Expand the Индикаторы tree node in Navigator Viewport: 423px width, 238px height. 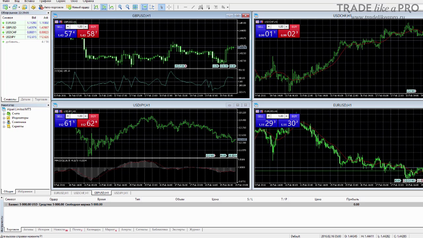click(x=4, y=118)
